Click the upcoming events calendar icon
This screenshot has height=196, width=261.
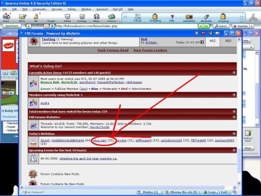33,158
